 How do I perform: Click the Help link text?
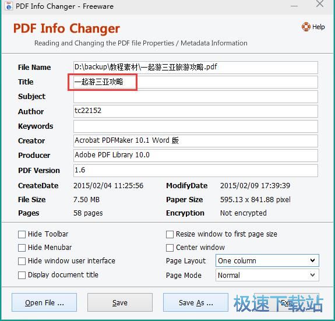tap(318, 27)
